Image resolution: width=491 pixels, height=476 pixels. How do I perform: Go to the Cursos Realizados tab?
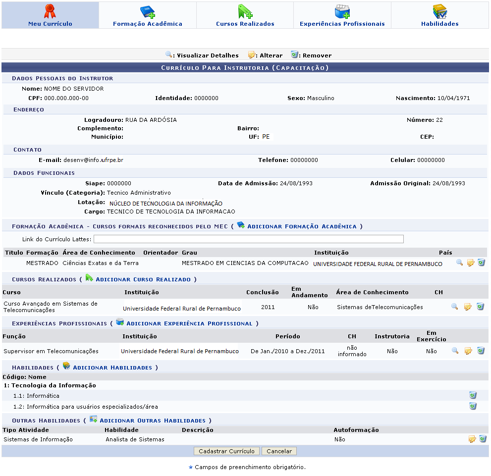click(x=245, y=15)
